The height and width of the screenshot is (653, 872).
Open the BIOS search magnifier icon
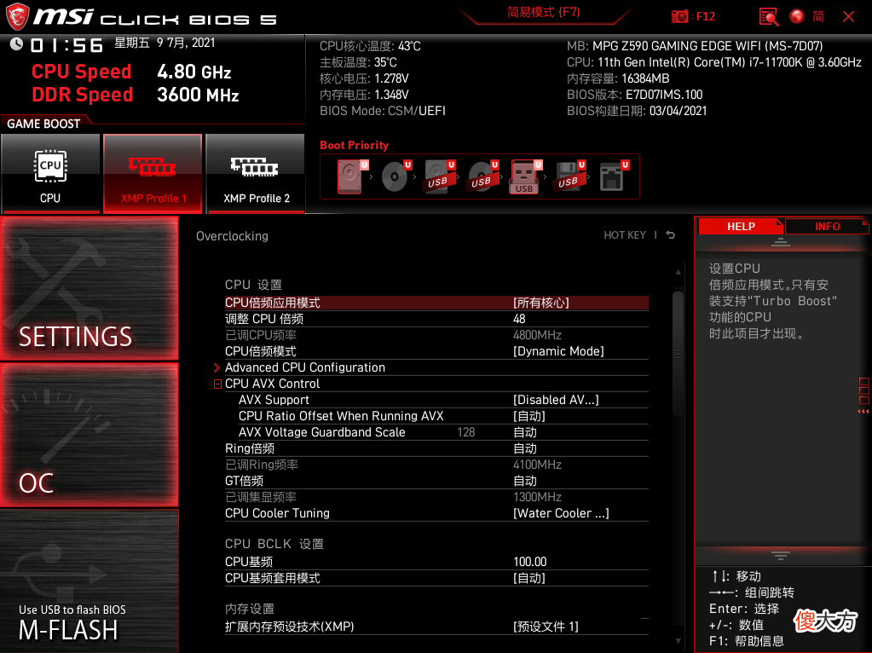pyautogui.click(x=769, y=17)
